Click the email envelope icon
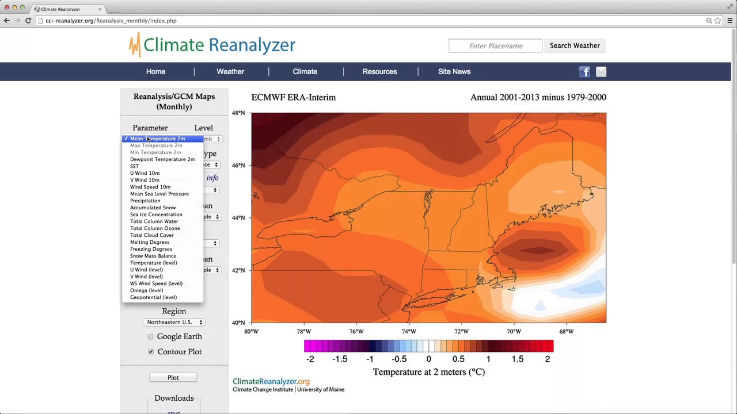The image size is (737, 414). tap(601, 72)
